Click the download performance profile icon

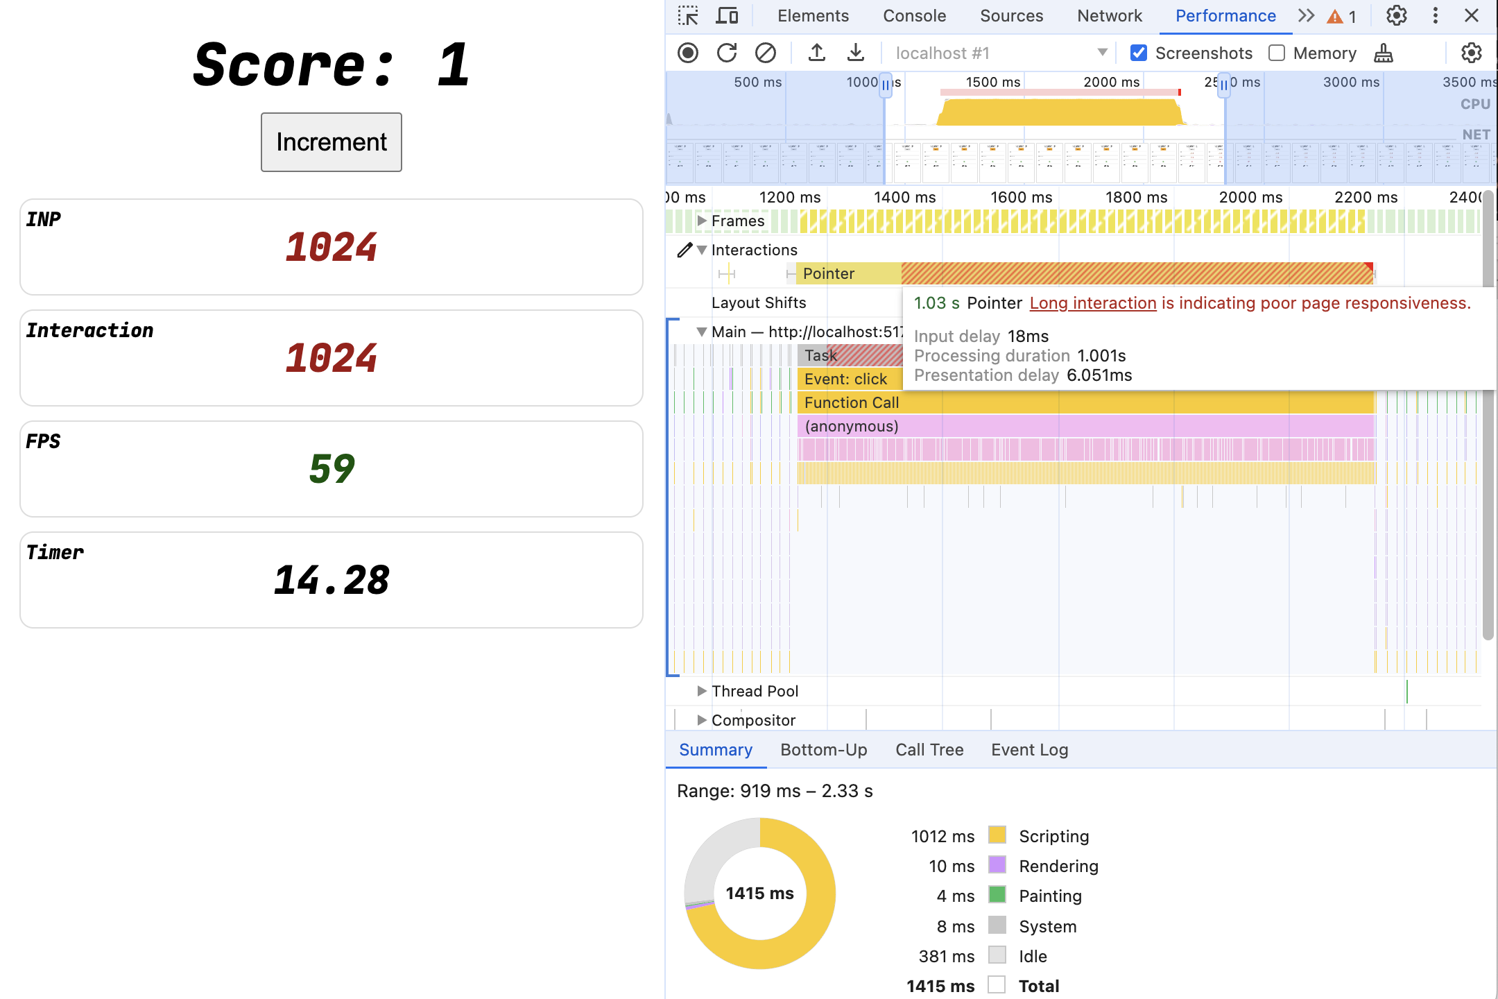coord(852,53)
